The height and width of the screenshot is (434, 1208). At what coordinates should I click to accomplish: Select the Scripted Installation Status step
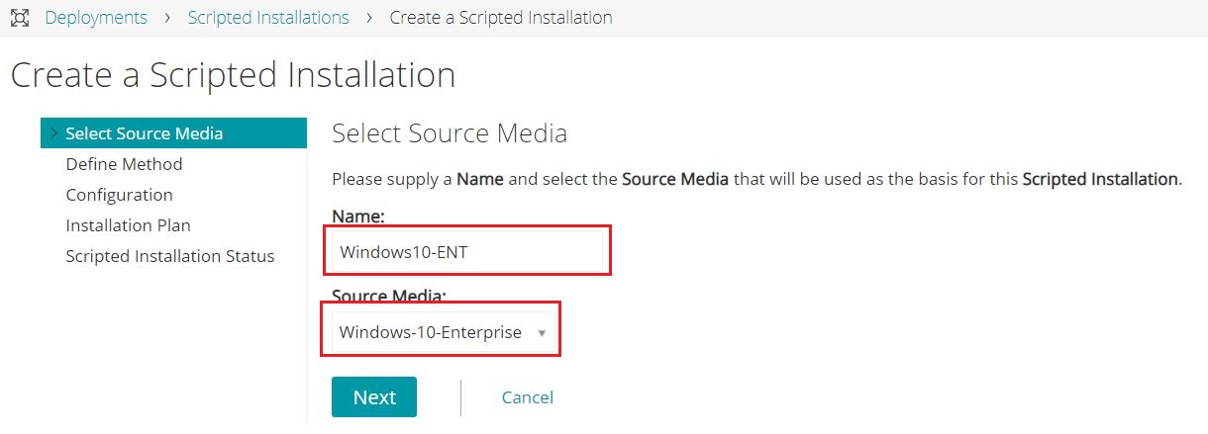169,256
